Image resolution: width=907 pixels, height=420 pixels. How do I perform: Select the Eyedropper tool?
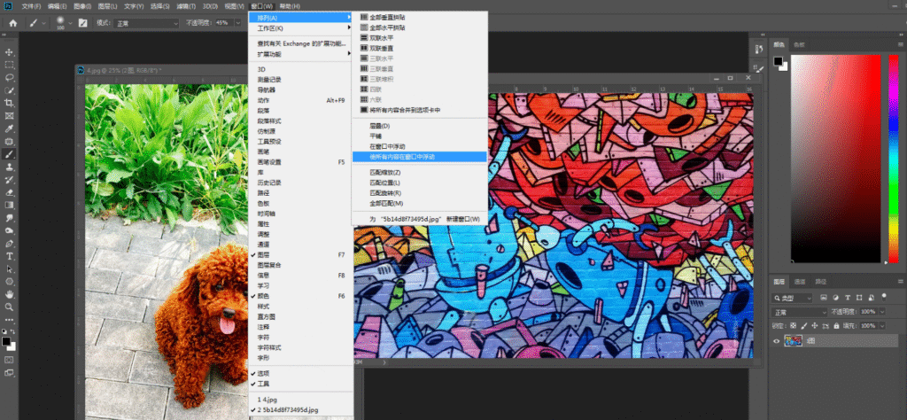(x=9, y=128)
